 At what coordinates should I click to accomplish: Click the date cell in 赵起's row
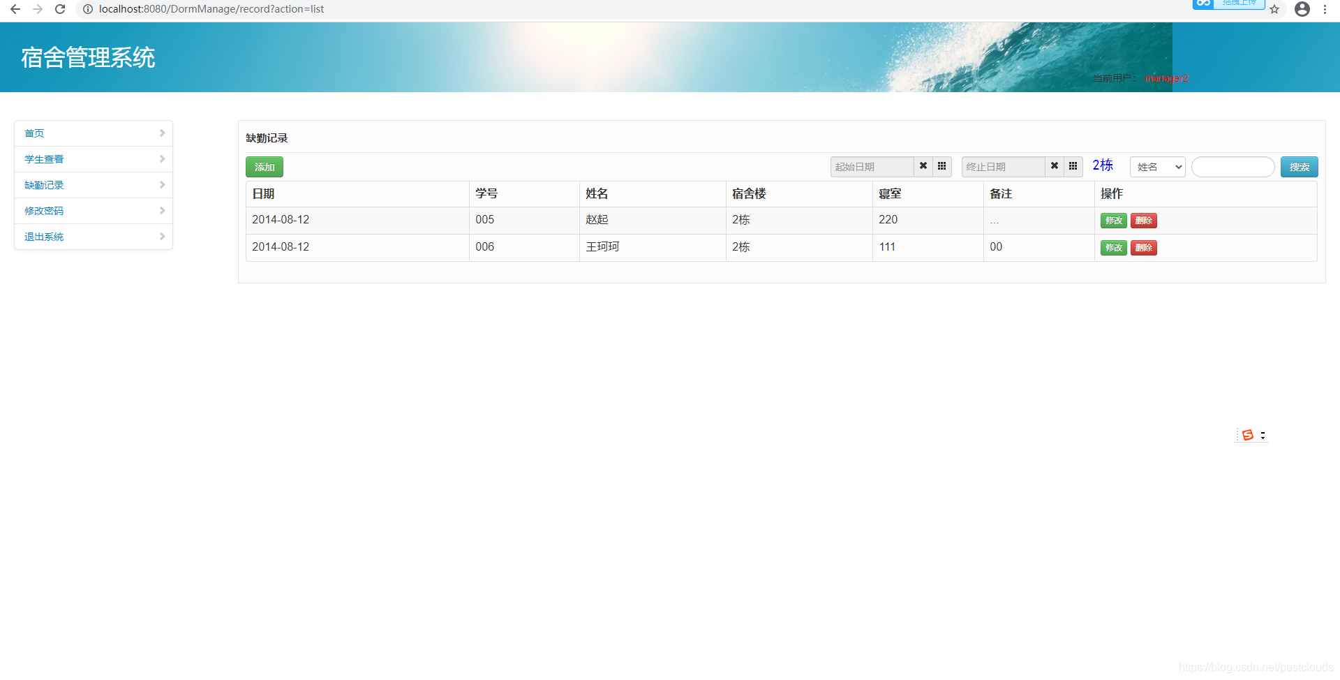[357, 220]
